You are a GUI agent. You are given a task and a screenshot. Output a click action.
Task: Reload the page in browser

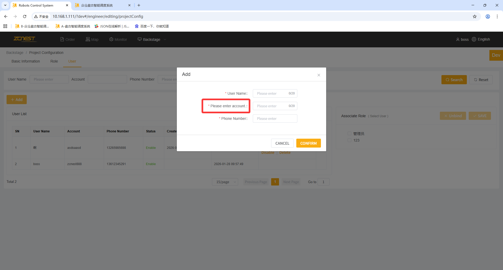(25, 16)
